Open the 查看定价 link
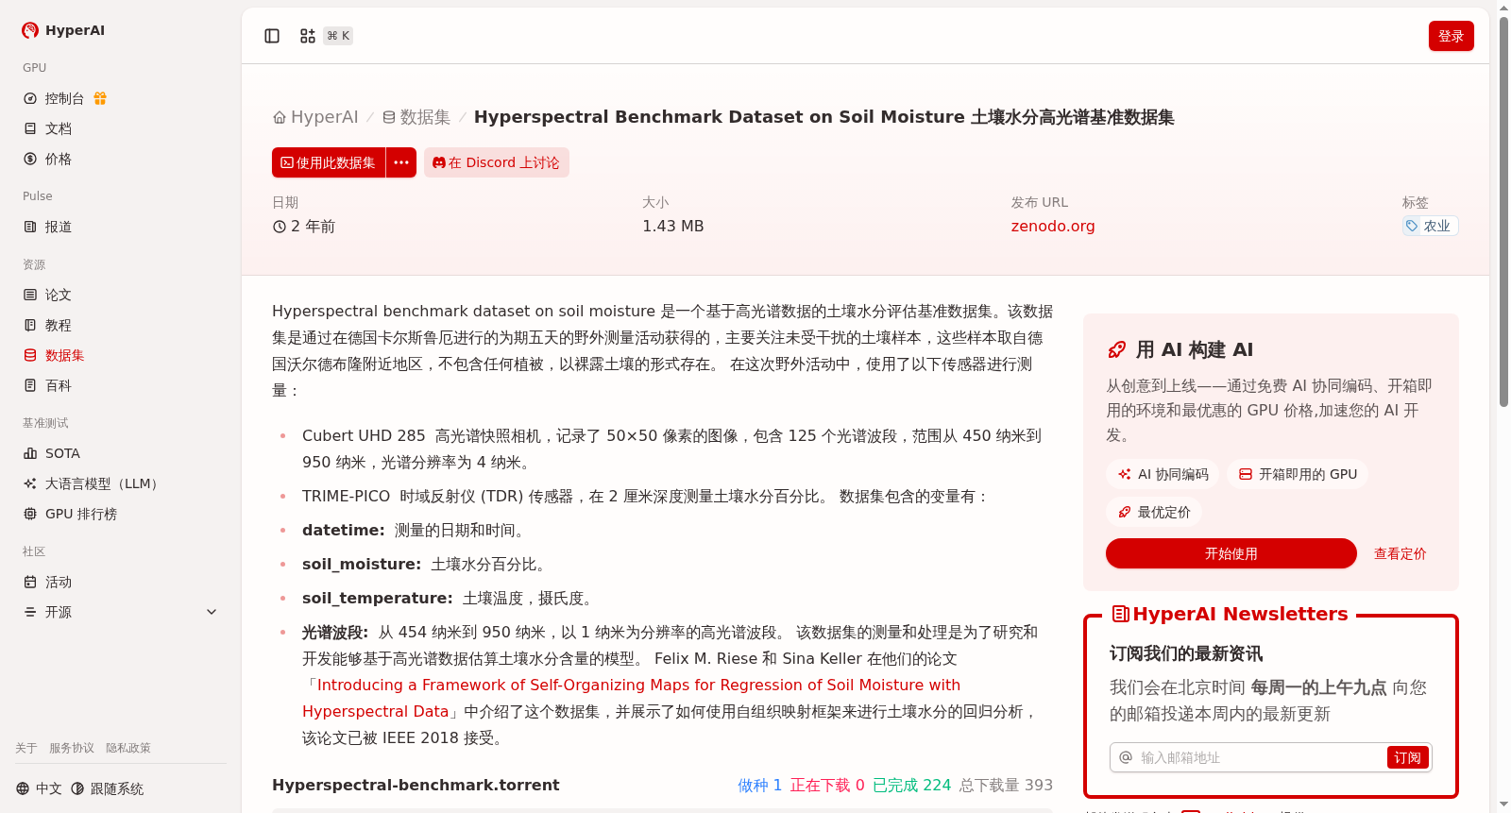1511x813 pixels. 1401,553
